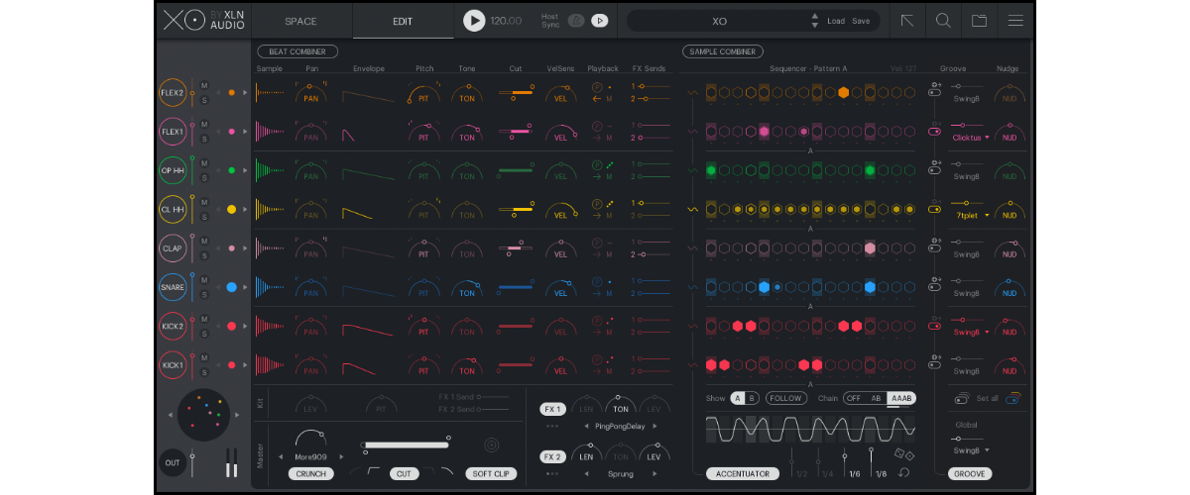Mute the FLEX2 channel
The width and height of the screenshot is (1190, 495).
(x=204, y=85)
